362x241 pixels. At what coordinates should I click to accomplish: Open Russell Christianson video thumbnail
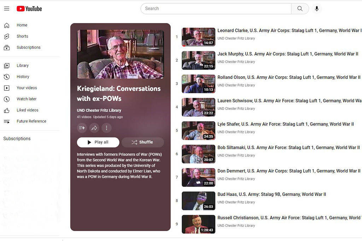199,224
